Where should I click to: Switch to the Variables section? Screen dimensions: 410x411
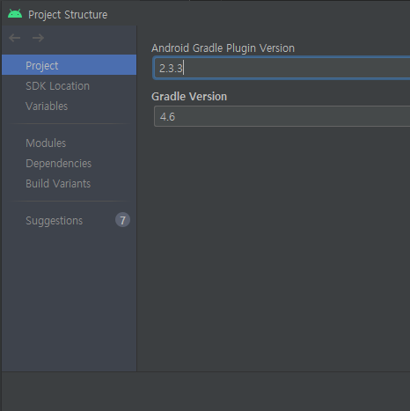[x=70, y=106]
